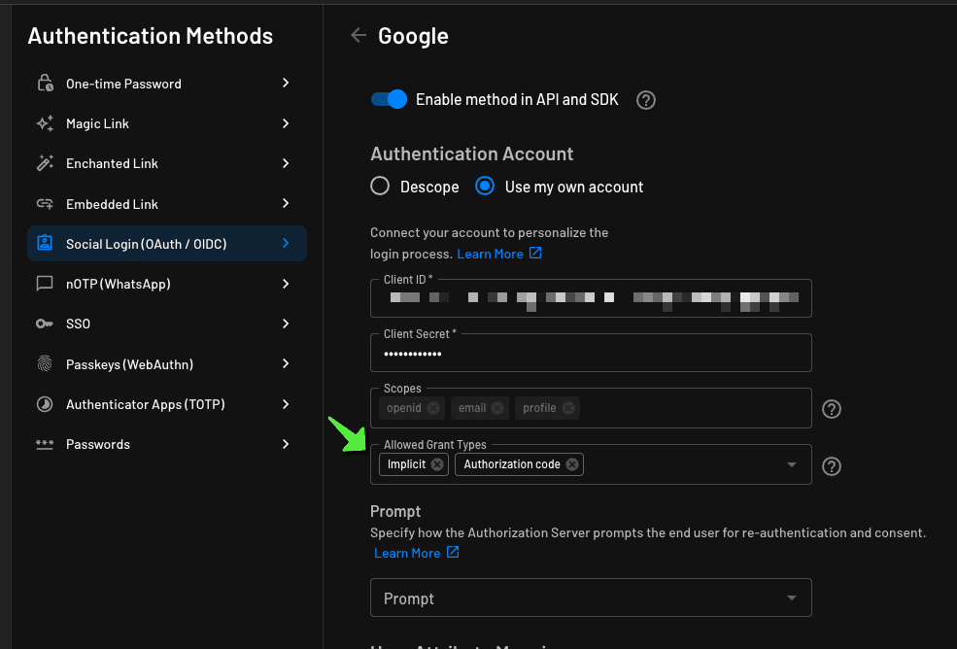This screenshot has height=649, width=957.
Task: Disable the Enable method in API and SDK toggle
Action: (x=388, y=99)
